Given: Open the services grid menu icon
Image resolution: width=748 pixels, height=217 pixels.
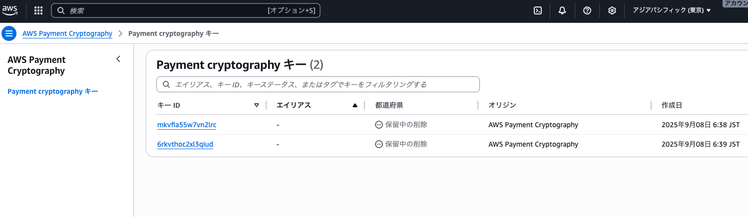Looking at the screenshot, I should 38,10.
